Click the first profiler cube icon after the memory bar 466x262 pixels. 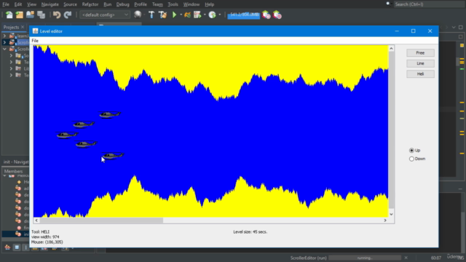(x=266, y=15)
